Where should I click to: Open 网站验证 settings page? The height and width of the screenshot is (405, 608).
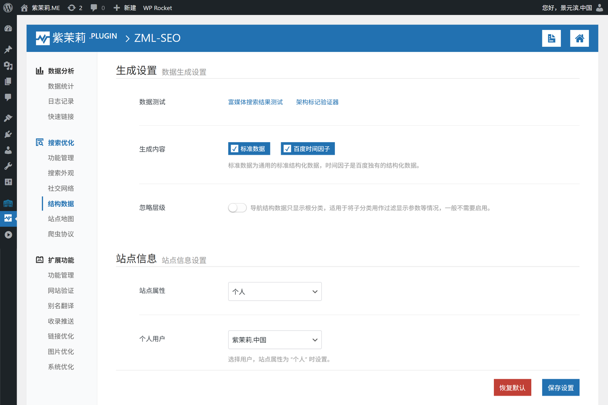click(61, 290)
